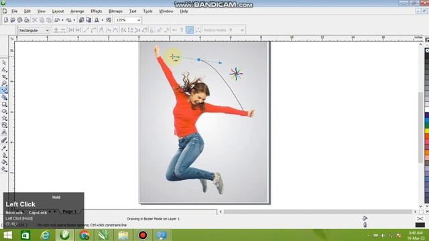Select the Zoom tool in toolbox
Screen dimensions: 429x241
4,83
